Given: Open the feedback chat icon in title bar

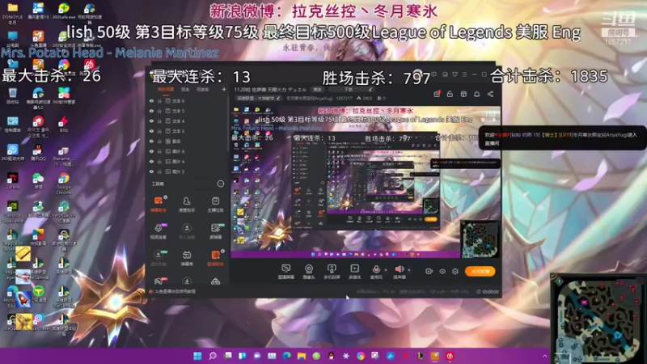Looking at the screenshot, I should 433,74.
